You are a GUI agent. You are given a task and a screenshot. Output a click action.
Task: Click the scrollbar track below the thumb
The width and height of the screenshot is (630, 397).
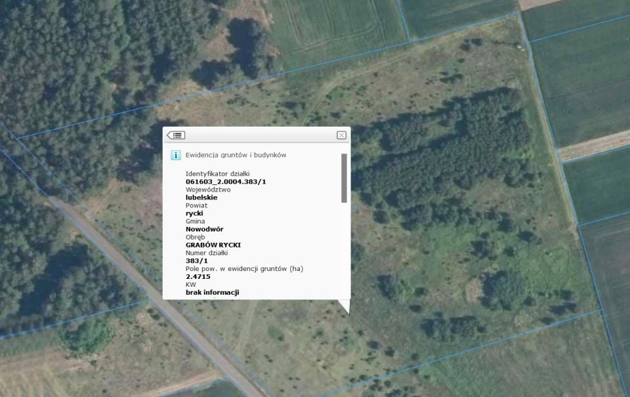344,249
